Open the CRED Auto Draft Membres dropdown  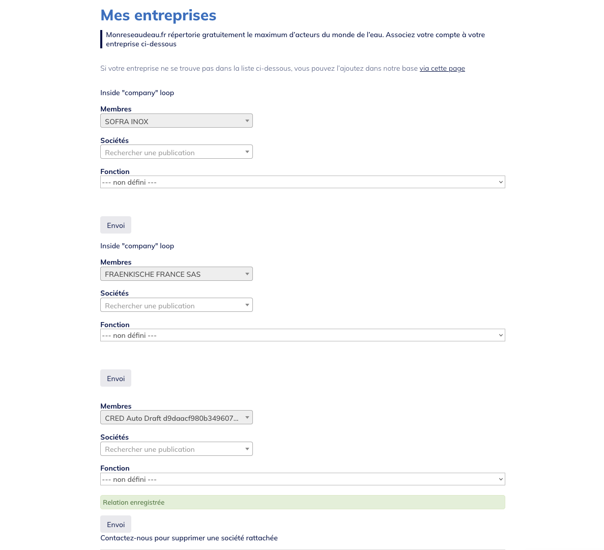click(x=177, y=418)
